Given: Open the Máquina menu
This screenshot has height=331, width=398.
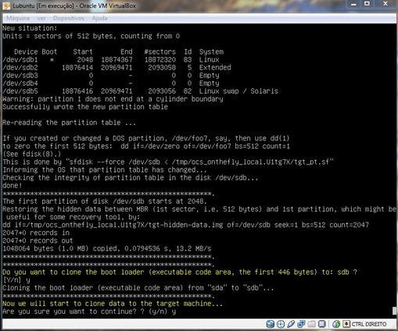Looking at the screenshot, I should [x=18, y=18].
